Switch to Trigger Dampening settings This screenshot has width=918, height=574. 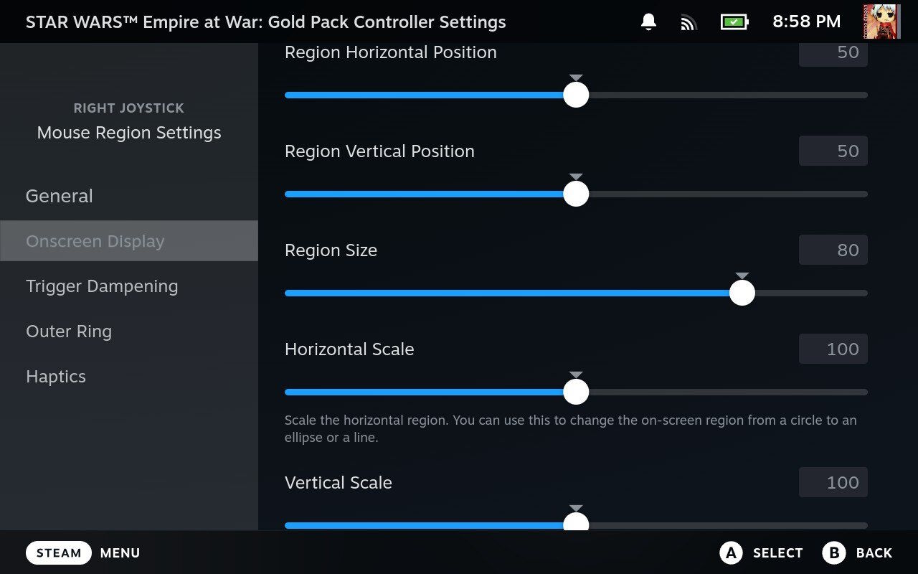(x=102, y=286)
